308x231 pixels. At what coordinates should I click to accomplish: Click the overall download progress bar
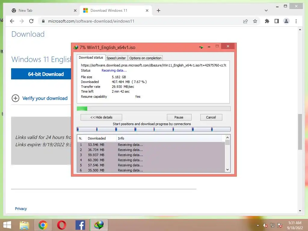pyautogui.click(x=154, y=109)
